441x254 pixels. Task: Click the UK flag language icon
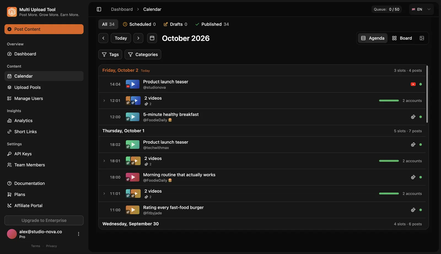pos(413,9)
